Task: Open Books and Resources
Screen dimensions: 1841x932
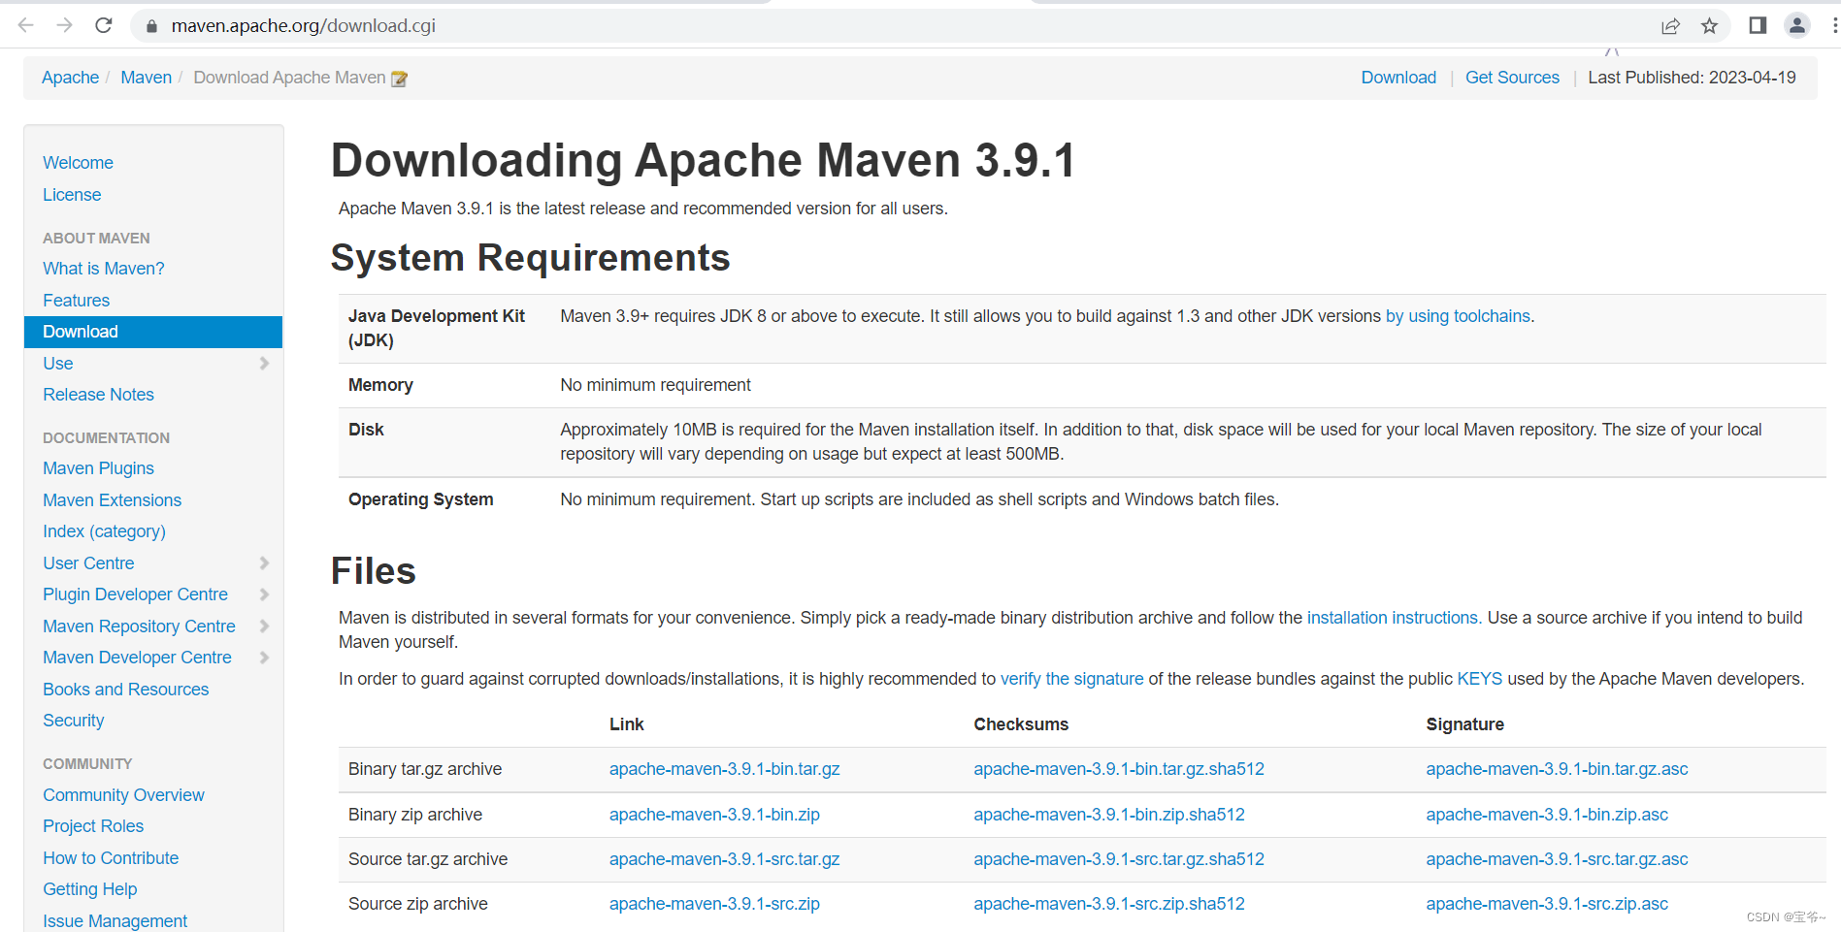Action: click(125, 690)
